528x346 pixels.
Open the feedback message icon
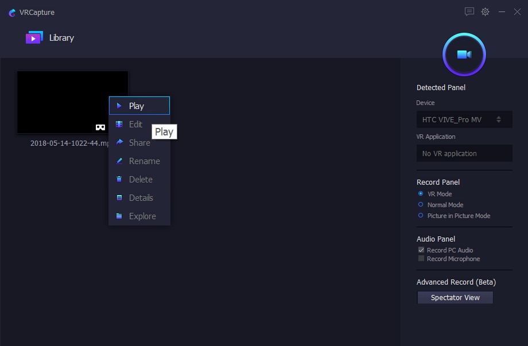pyautogui.click(x=469, y=12)
